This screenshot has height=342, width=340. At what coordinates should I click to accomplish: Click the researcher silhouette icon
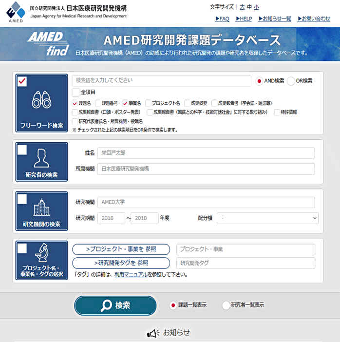[42, 158]
